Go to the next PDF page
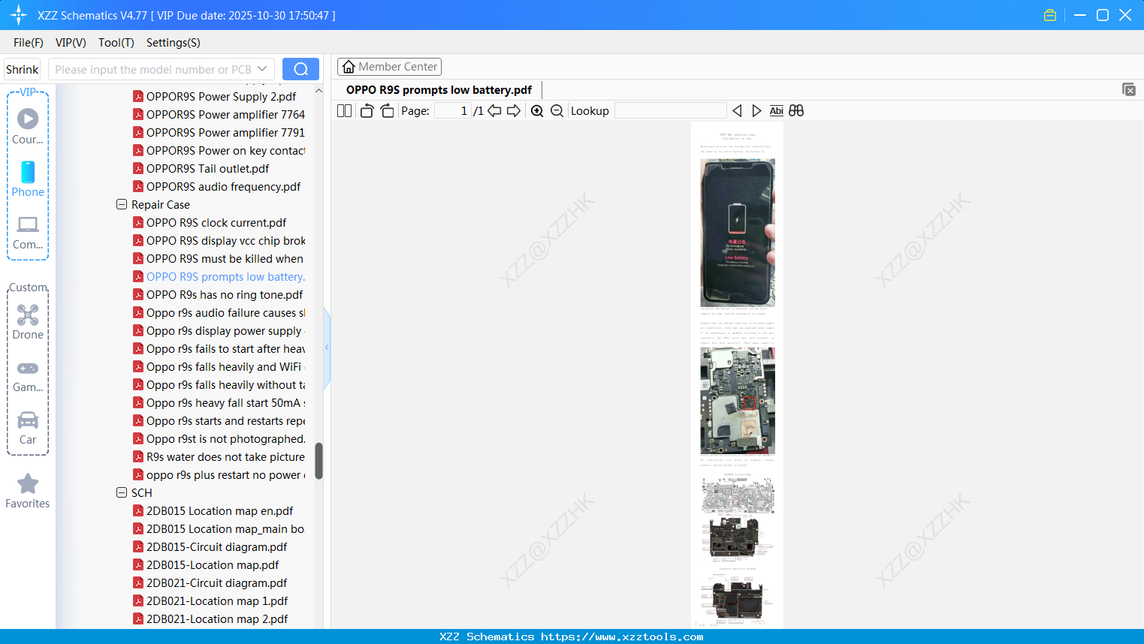Viewport: 1144px width, 644px height. [x=514, y=111]
